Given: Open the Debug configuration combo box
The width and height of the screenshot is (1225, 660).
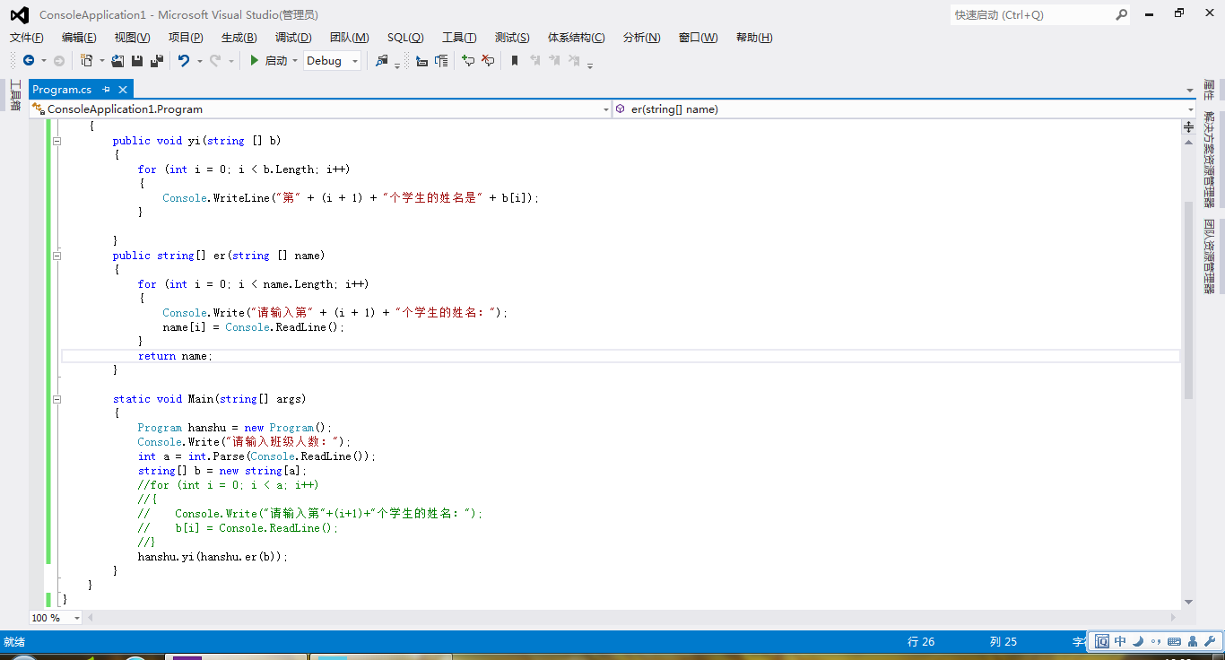Looking at the screenshot, I should click(332, 61).
